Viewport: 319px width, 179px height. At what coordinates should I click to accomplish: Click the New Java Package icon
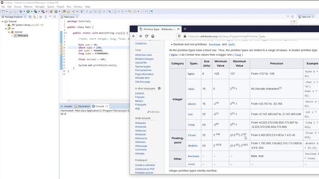pos(51,11)
